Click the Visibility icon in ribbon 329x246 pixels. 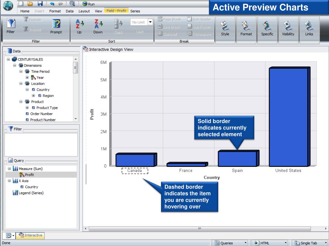tap(288, 26)
